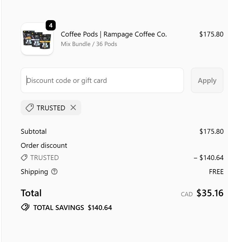This screenshot has width=228, height=242.
Task: Remove the TRUSTED discount code
Action: pos(73,108)
